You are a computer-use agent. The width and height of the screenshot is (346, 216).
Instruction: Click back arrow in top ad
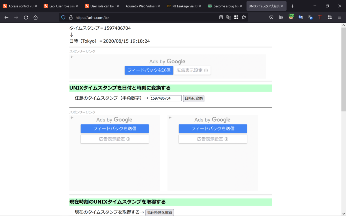pyautogui.click(x=72, y=57)
